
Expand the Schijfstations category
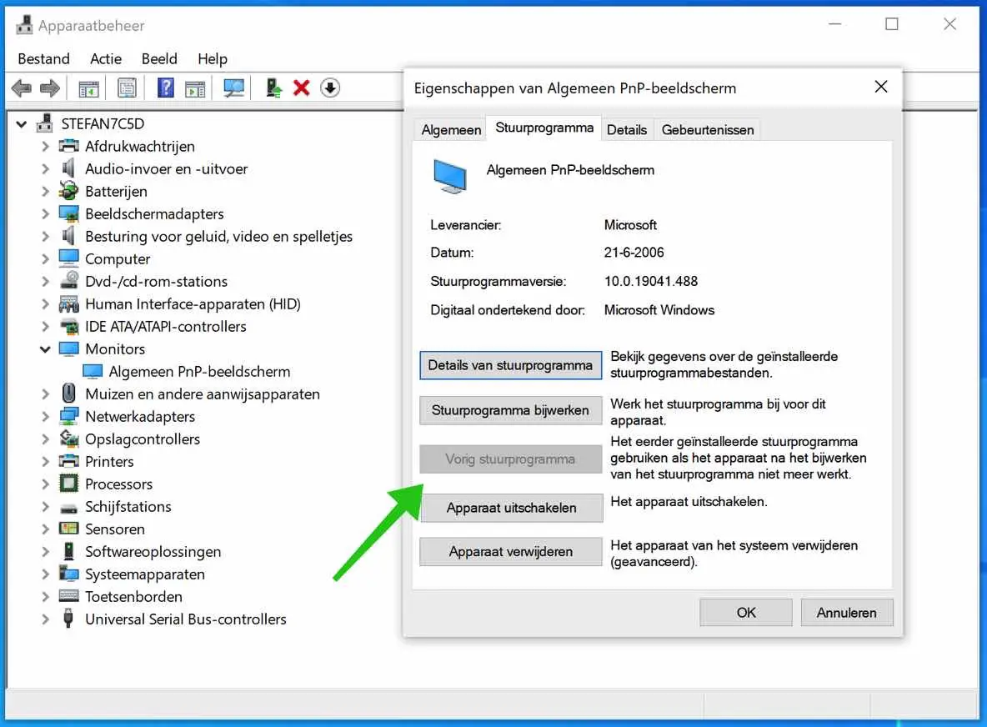pyautogui.click(x=45, y=506)
